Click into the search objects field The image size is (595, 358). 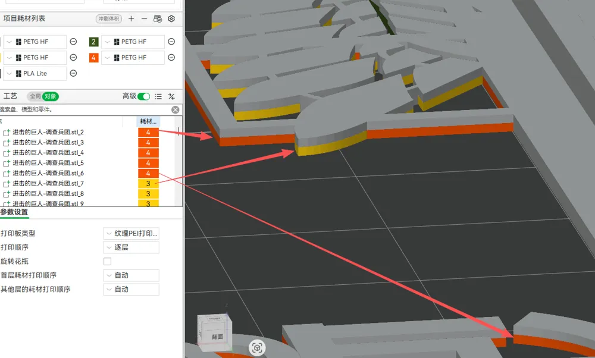tap(85, 109)
